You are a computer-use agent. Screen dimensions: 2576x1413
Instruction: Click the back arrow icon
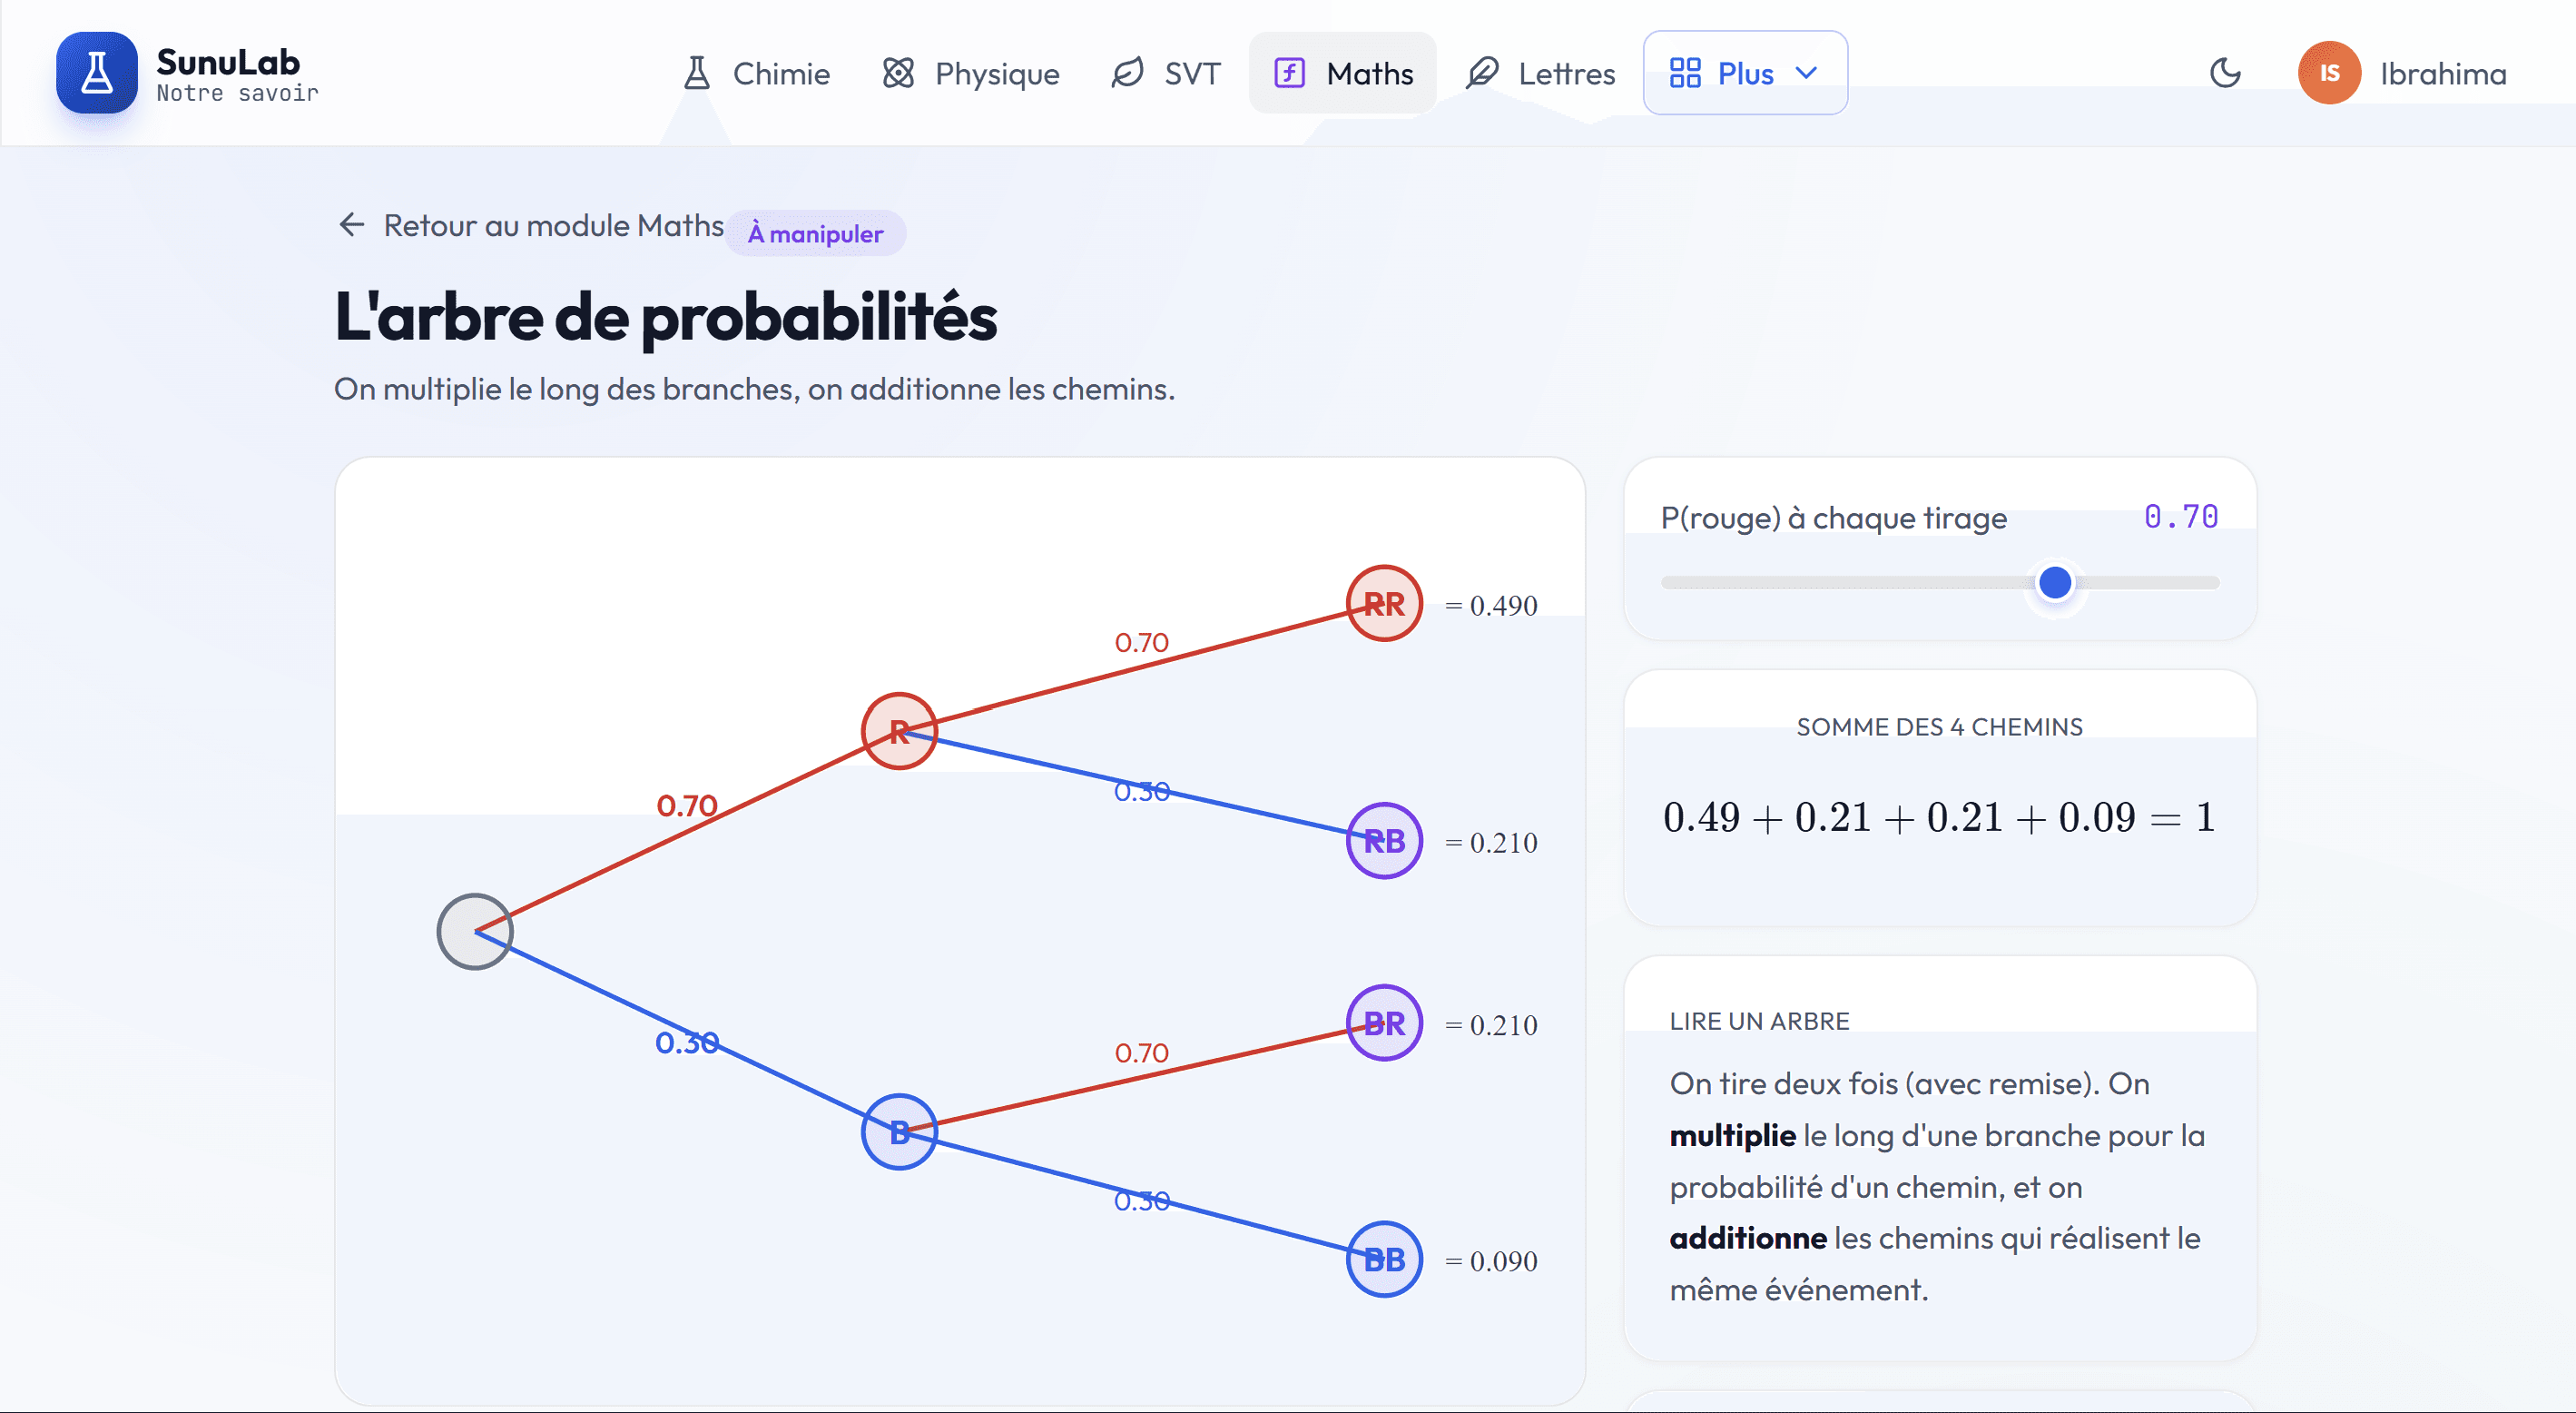(x=351, y=224)
